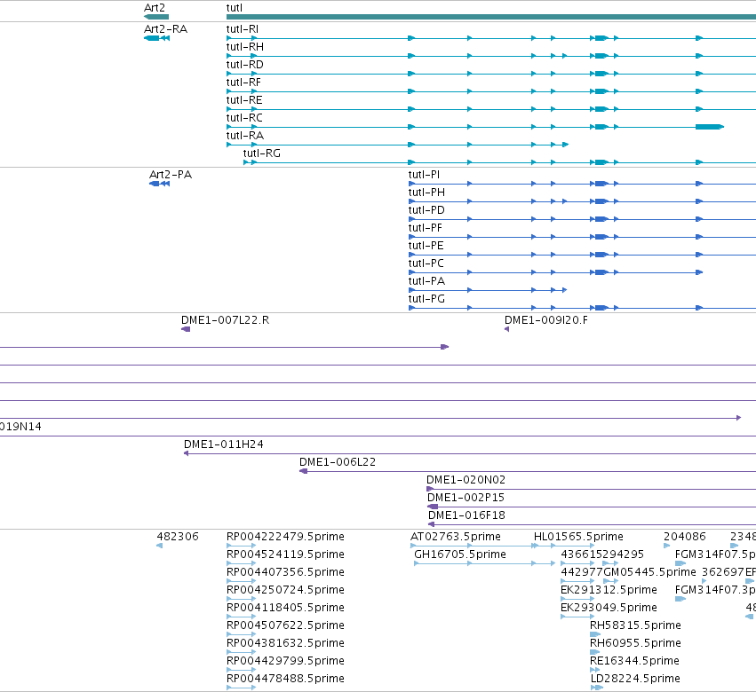756x692 pixels.
Task: Click the Art2 gene label
Action: point(155,8)
